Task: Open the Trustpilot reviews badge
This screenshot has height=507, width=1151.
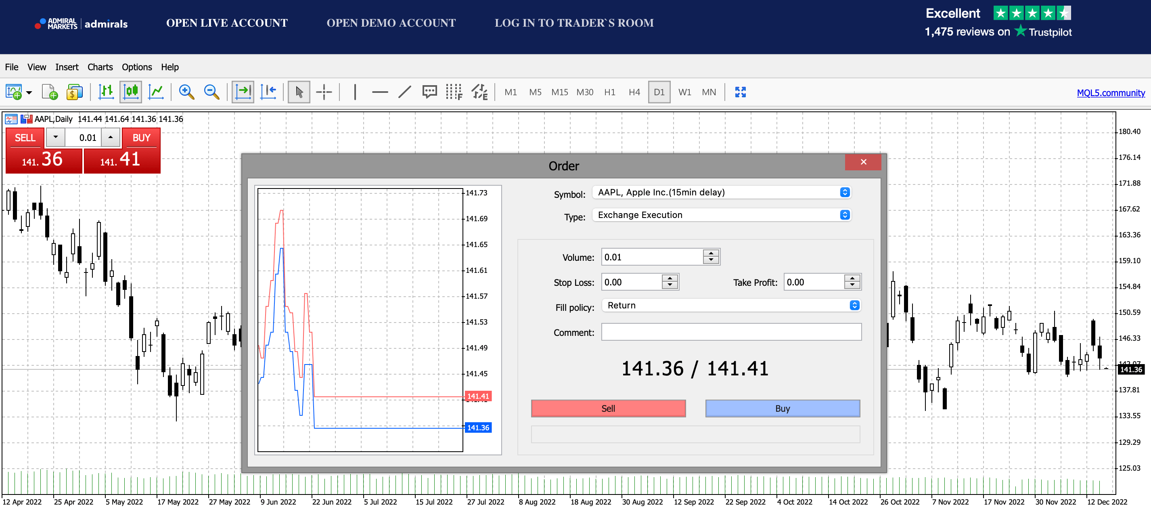Action: 998,22
